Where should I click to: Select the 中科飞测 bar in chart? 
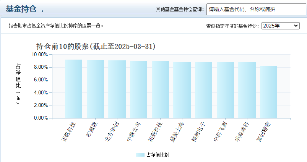click(x=225, y=91)
